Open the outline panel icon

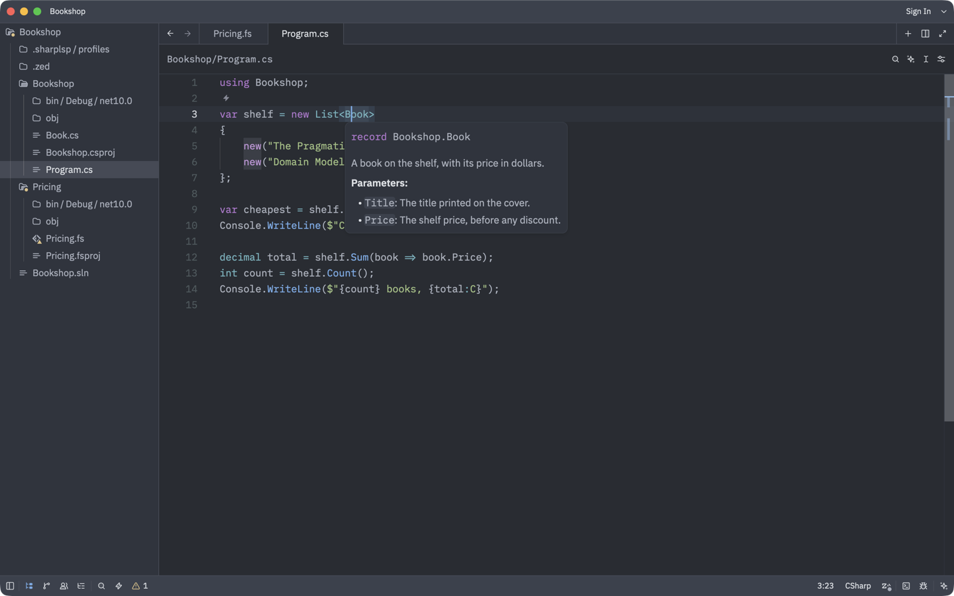[81, 586]
